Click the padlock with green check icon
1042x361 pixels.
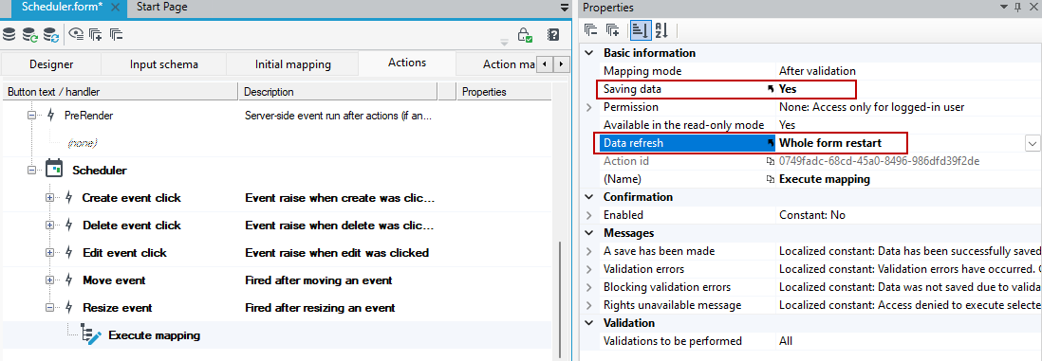click(525, 35)
